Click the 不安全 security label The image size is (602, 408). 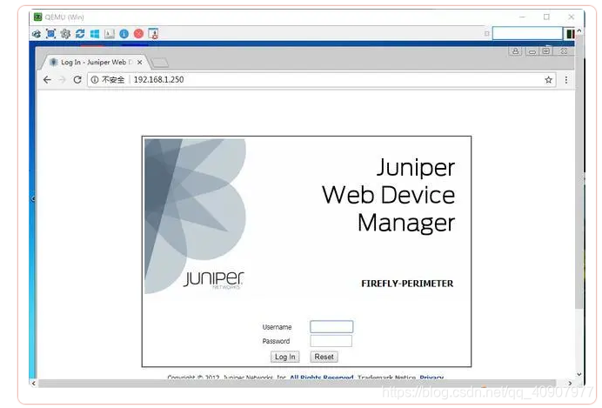tap(113, 80)
